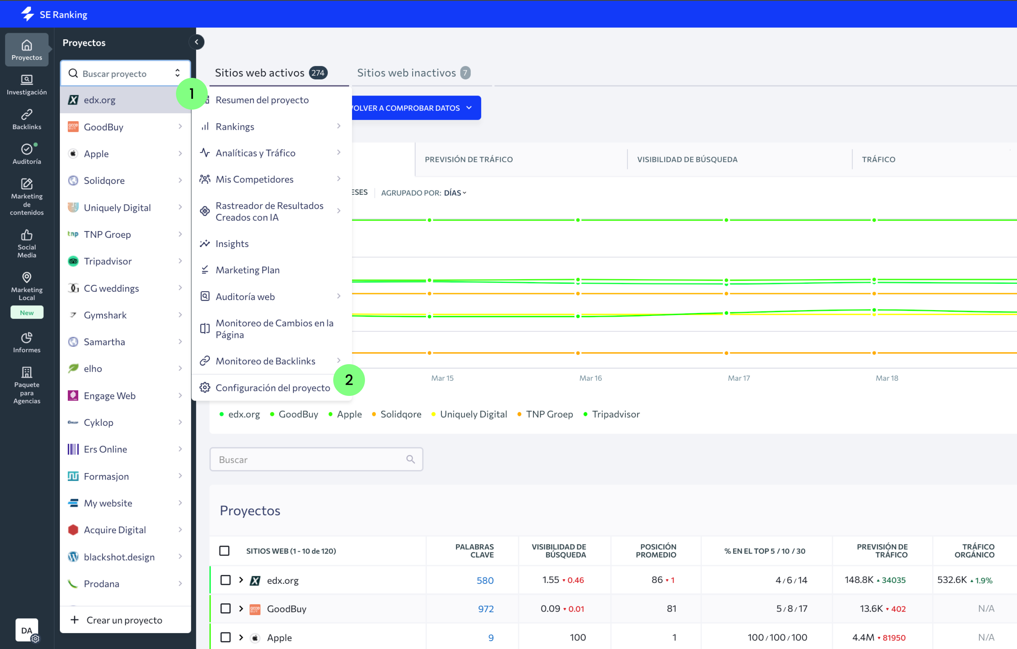Open Investigación section icon
1017x649 pixels.
(x=27, y=79)
